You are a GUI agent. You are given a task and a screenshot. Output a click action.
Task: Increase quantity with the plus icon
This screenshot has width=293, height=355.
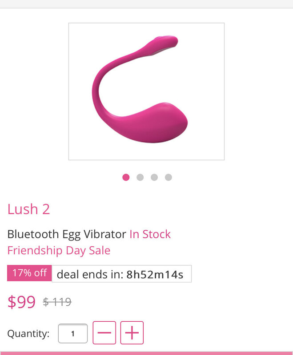[x=132, y=332]
